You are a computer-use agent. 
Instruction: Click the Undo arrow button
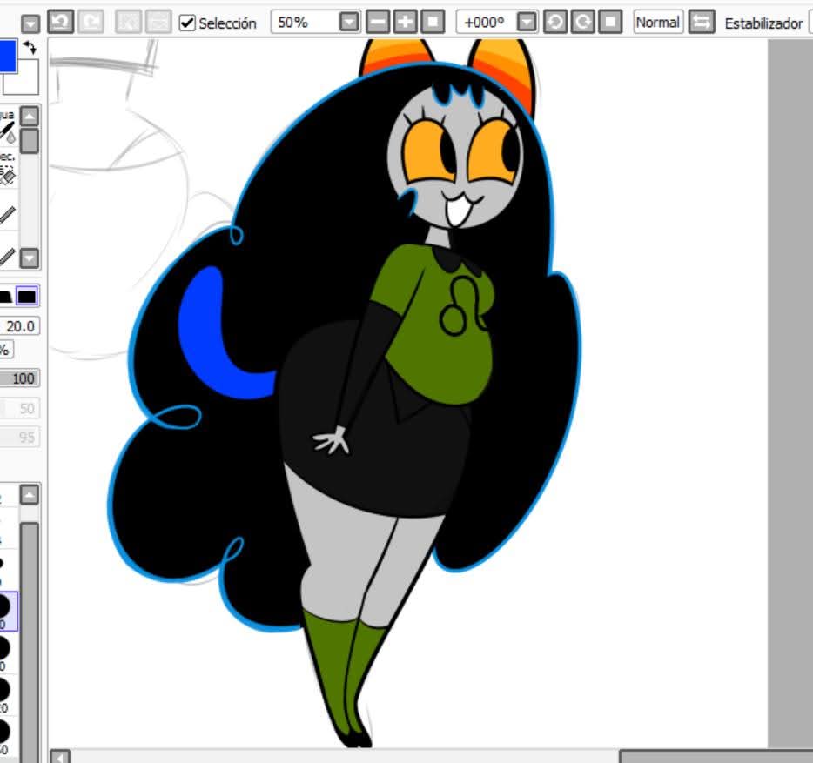tap(61, 23)
